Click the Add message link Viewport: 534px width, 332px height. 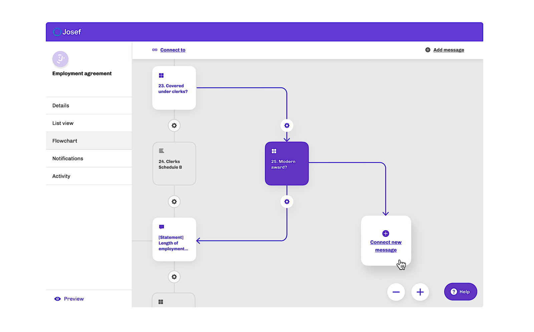(x=449, y=50)
